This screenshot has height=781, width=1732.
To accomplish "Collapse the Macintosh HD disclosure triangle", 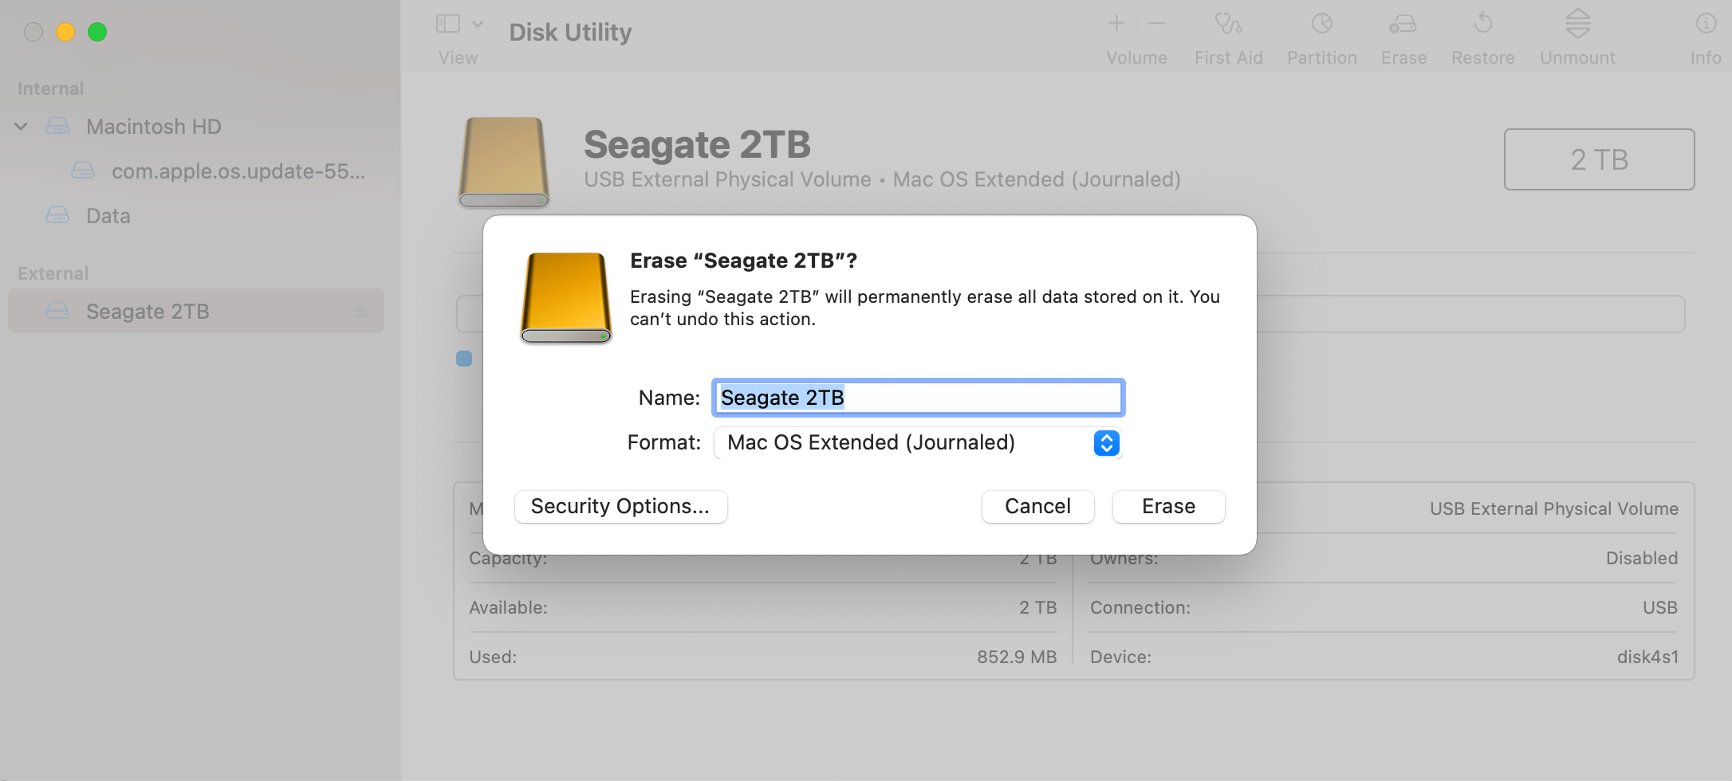I will 21,126.
